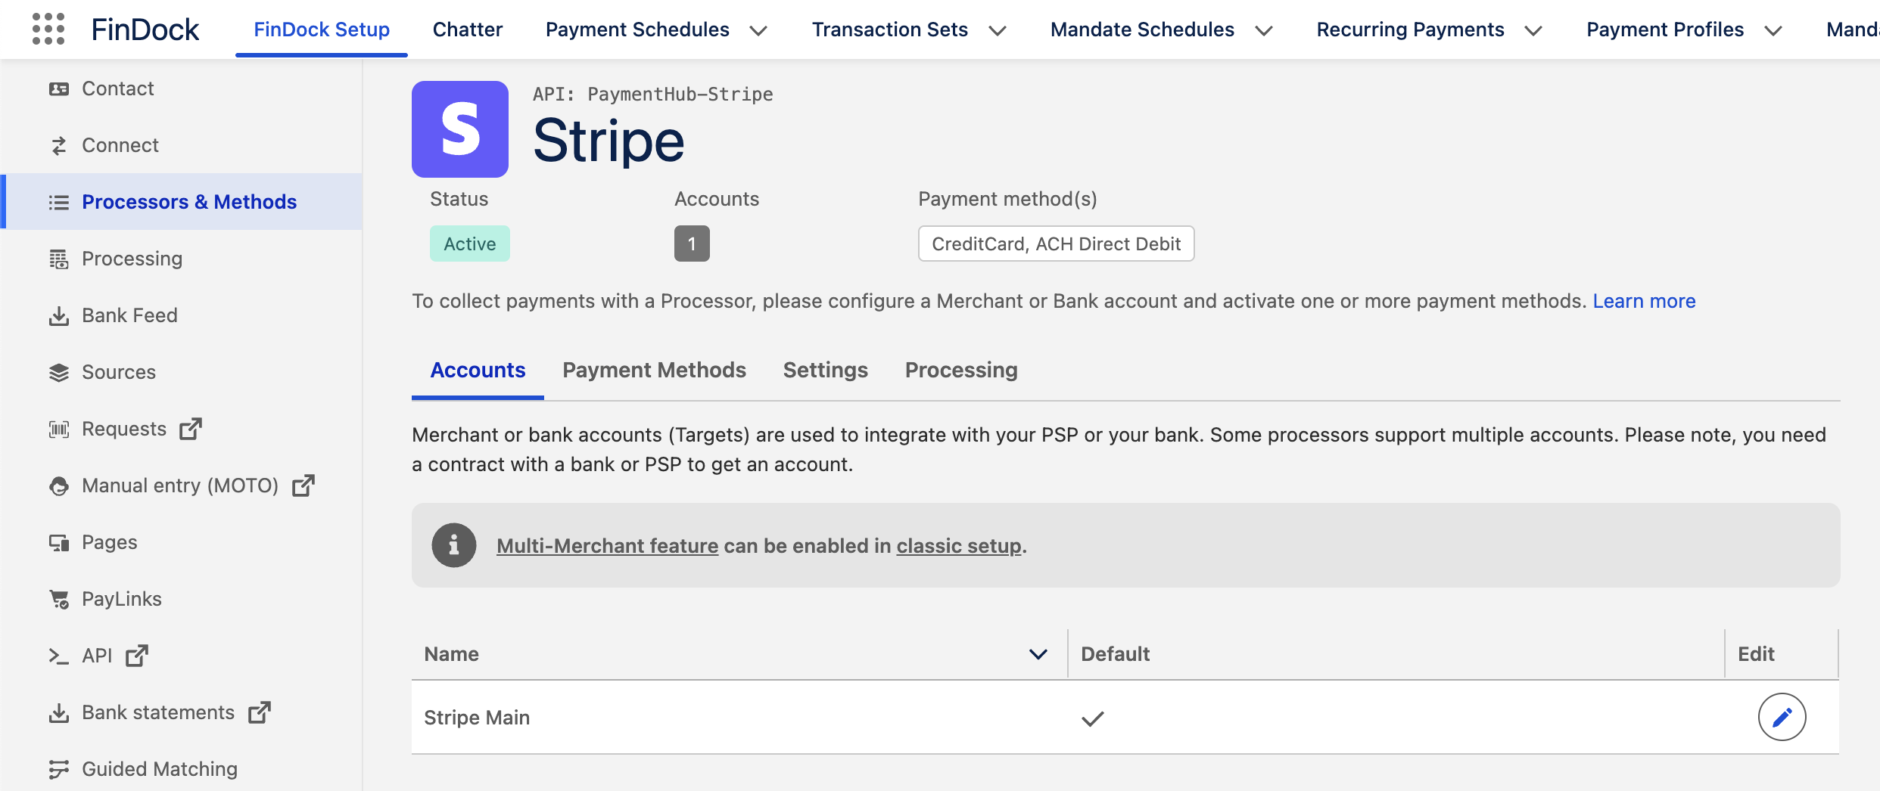Click the PayLinks sidebar icon

tap(59, 598)
